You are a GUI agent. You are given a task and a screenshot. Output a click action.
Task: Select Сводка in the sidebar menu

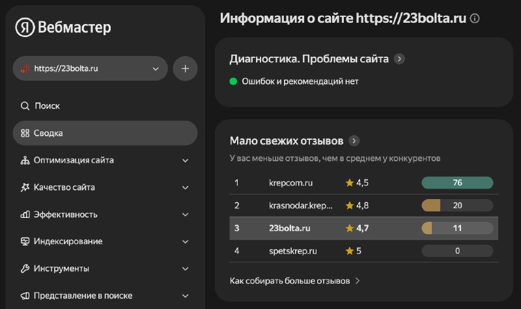[x=105, y=133]
